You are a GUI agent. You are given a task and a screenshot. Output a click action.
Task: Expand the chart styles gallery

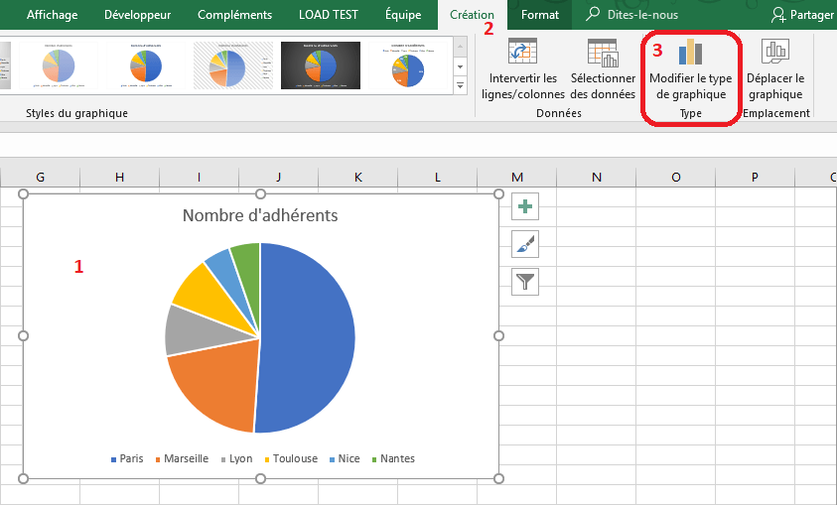point(460,87)
